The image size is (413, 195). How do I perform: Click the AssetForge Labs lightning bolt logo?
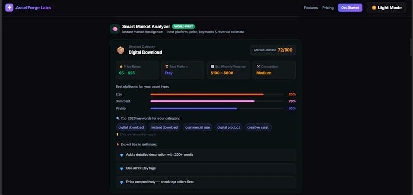click(x=9, y=8)
